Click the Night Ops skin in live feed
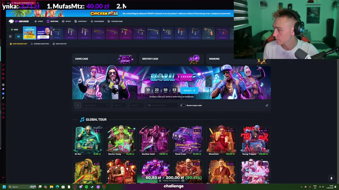Screen dimensions: 339x190 (x=153, y=33)
